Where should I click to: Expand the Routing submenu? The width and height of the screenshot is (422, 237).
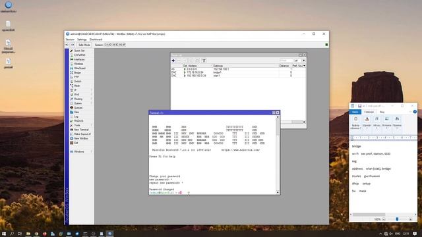(x=81, y=99)
